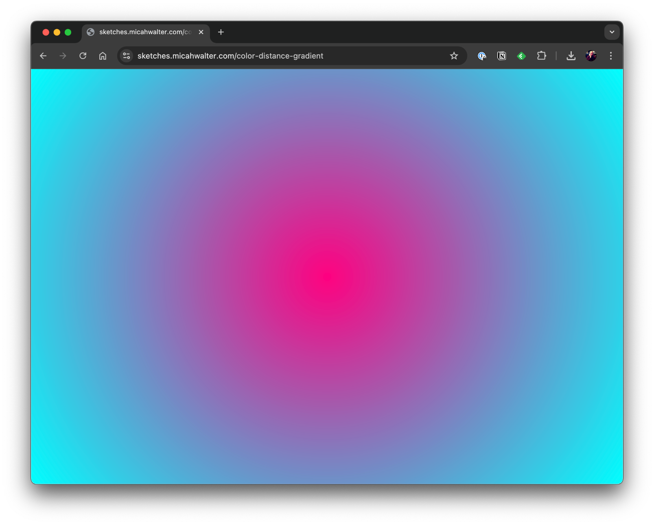Expand the tab search dropdown
Screen dimensions: 654x525
612,32
